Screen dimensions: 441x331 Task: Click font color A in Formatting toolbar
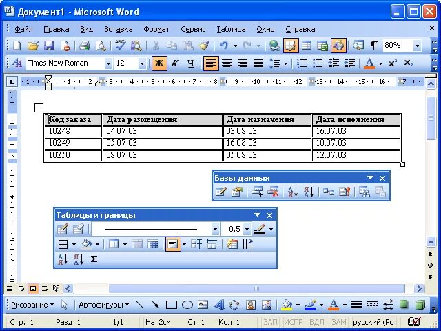point(369,63)
